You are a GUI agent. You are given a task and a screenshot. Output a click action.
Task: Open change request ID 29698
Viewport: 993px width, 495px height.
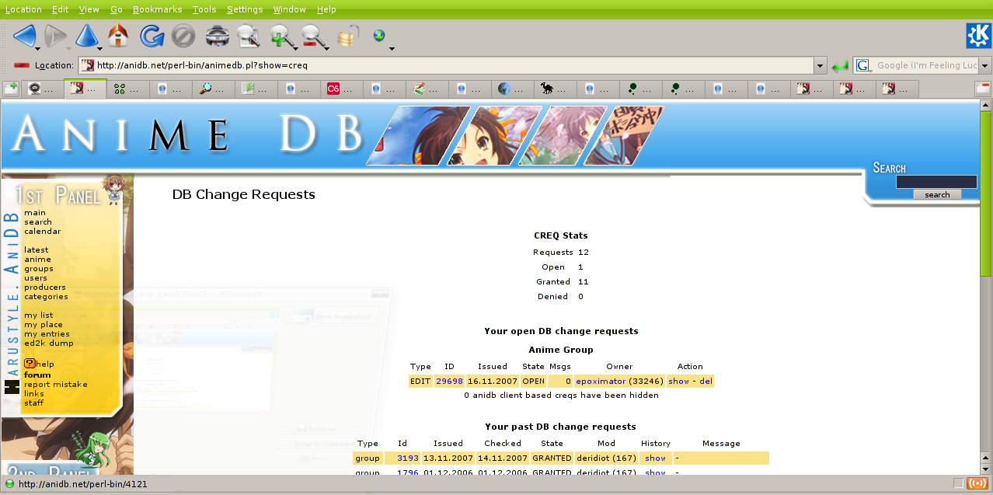449,382
